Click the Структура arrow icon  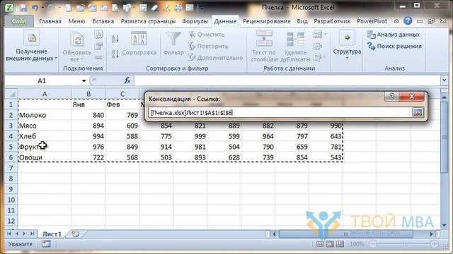tap(347, 37)
